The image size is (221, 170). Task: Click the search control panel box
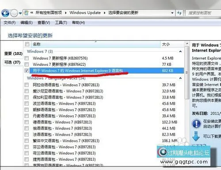coord(203,13)
